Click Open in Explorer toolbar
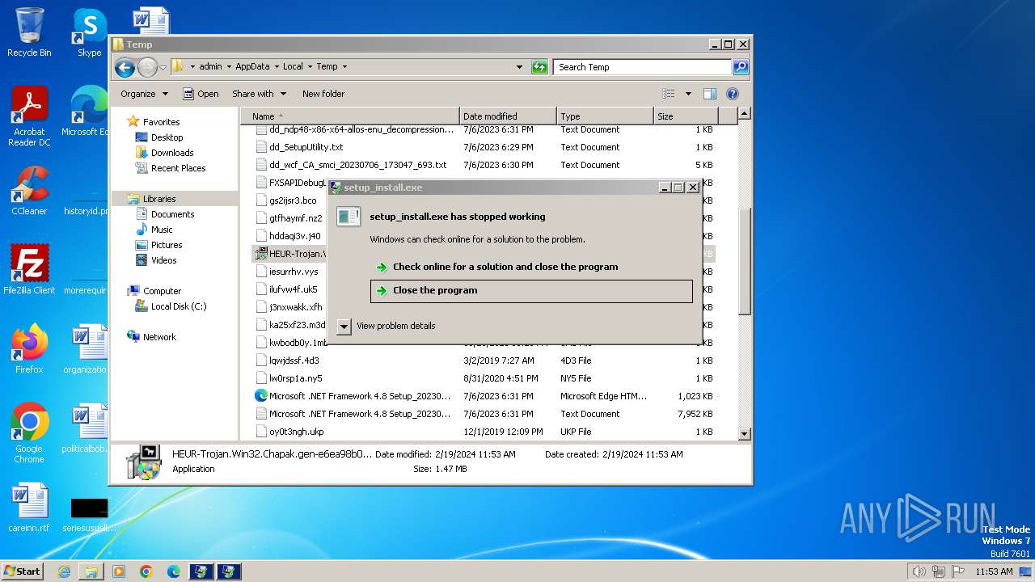 201,94
